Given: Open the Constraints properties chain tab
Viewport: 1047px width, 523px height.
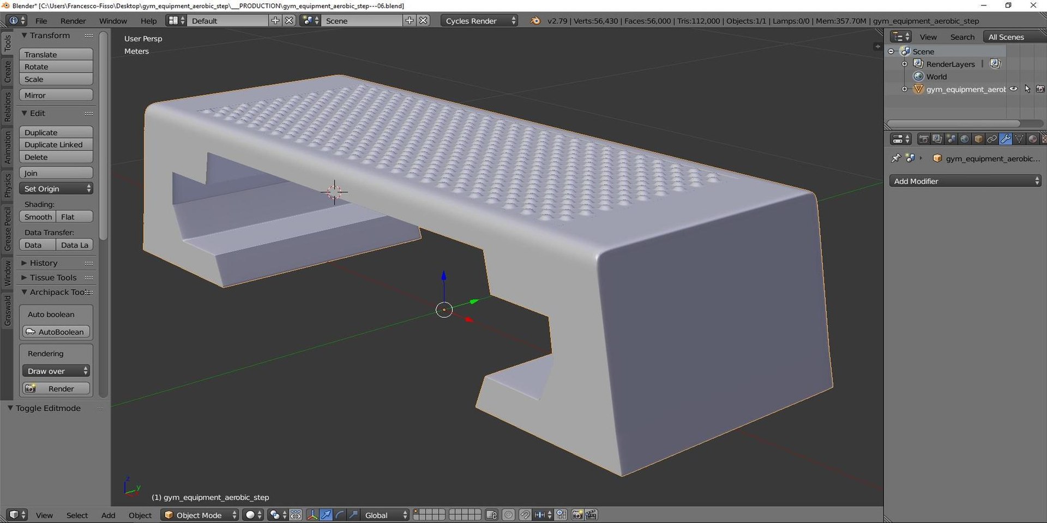Looking at the screenshot, I should pos(991,139).
